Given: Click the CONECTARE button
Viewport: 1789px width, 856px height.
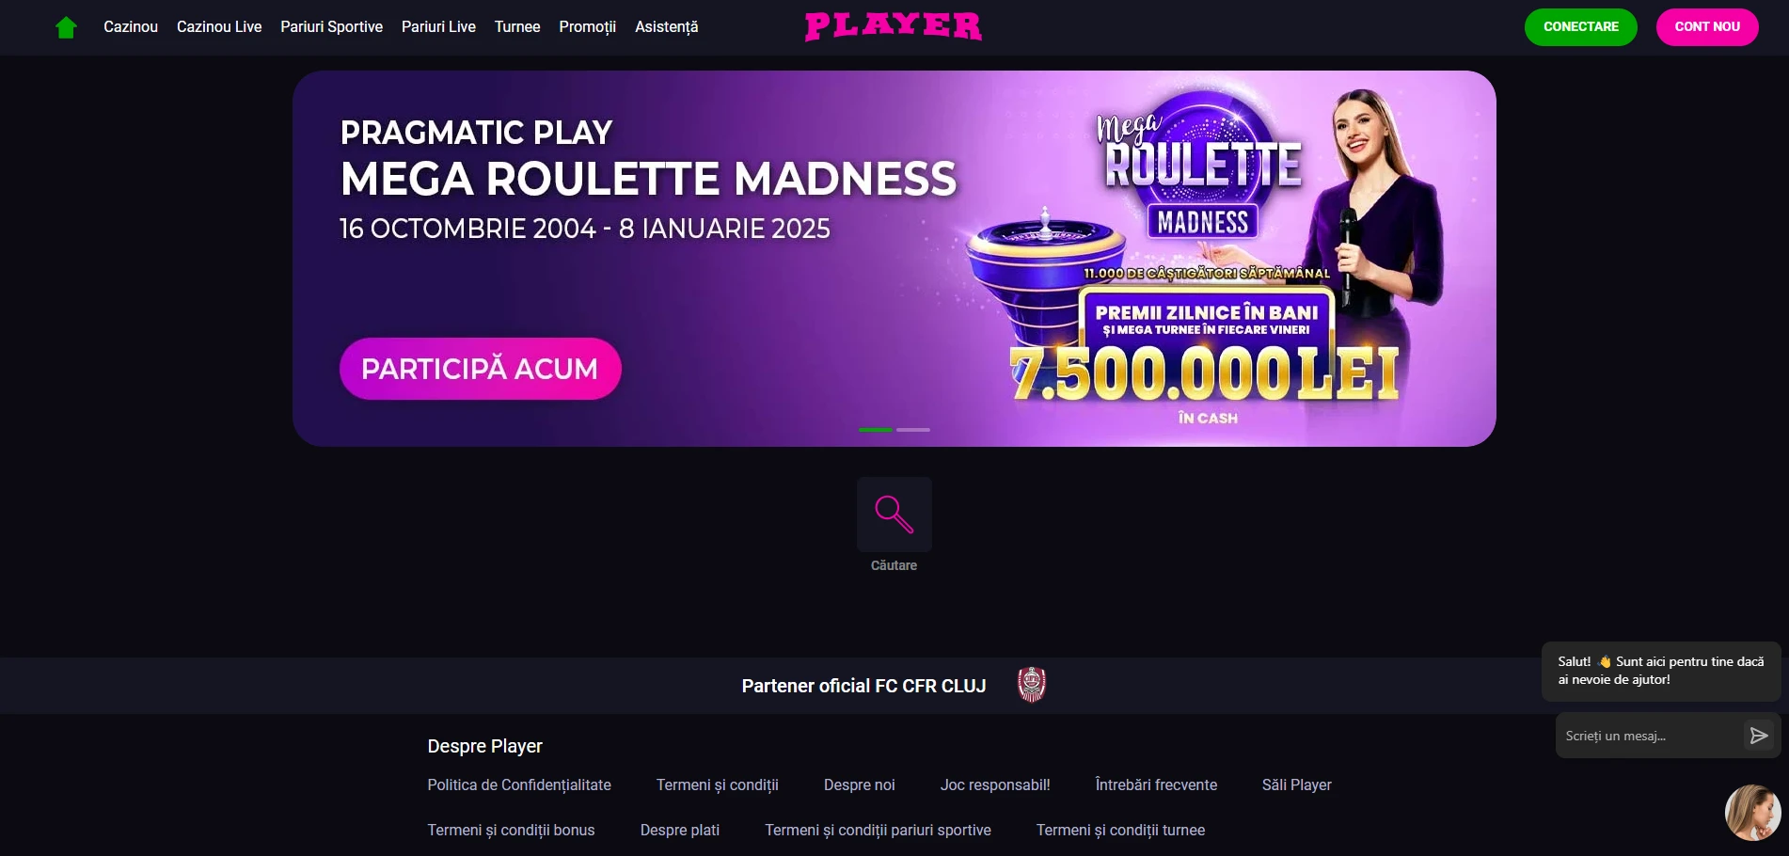Looking at the screenshot, I should pyautogui.click(x=1580, y=27).
